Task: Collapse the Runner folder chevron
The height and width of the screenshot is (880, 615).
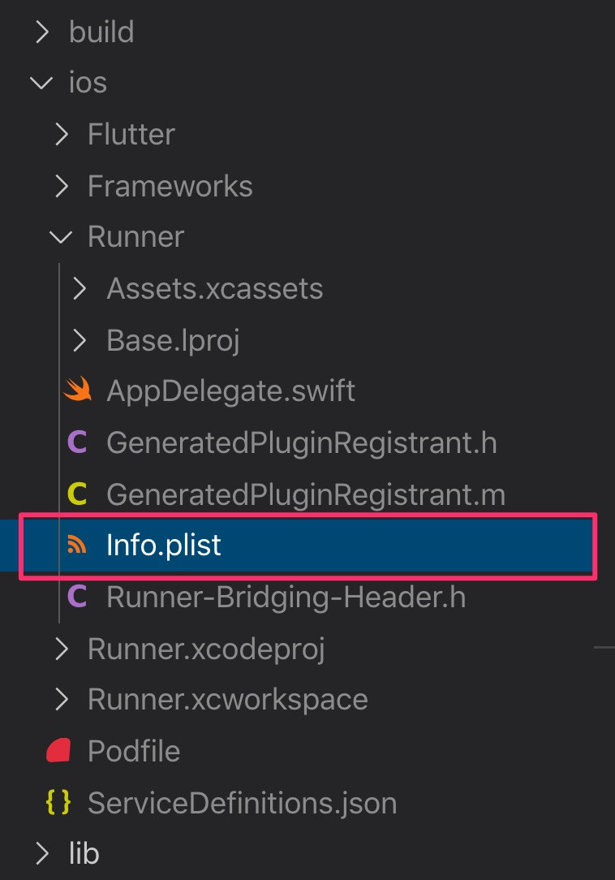Action: (61, 237)
